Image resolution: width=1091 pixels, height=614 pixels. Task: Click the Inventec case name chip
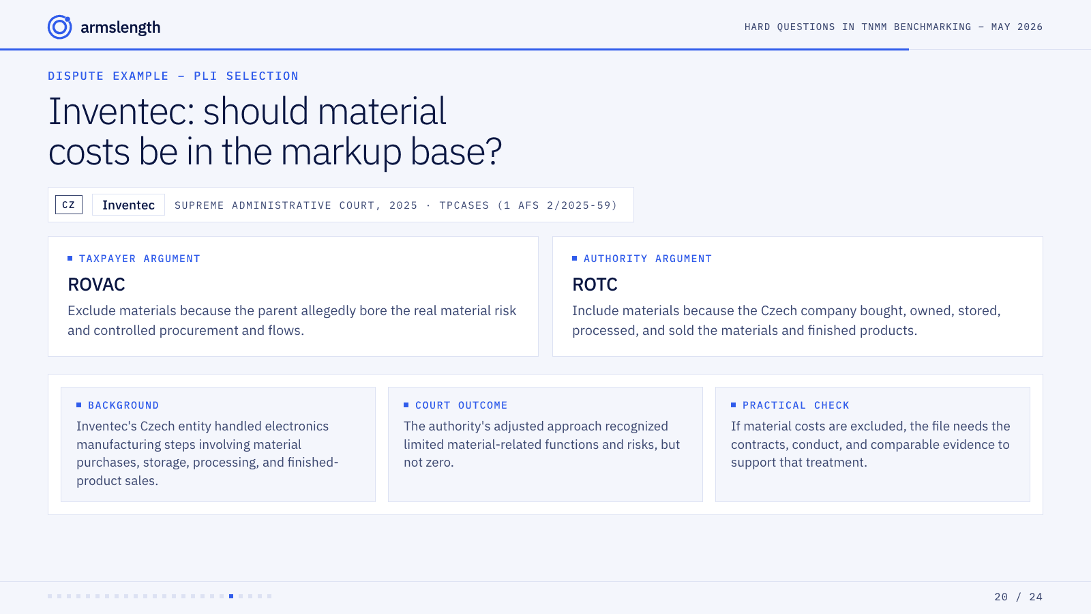[128, 205]
